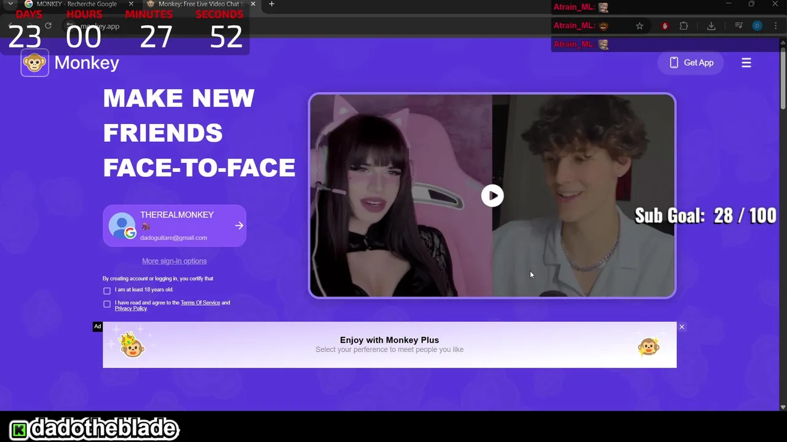Open the Extensions puzzle menu
The width and height of the screenshot is (787, 442).
tap(684, 26)
